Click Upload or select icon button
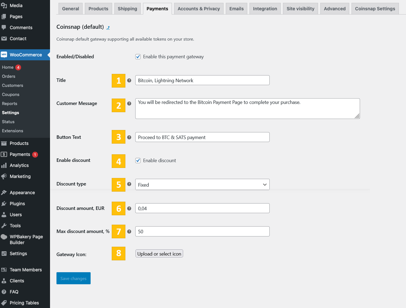 coord(159,254)
